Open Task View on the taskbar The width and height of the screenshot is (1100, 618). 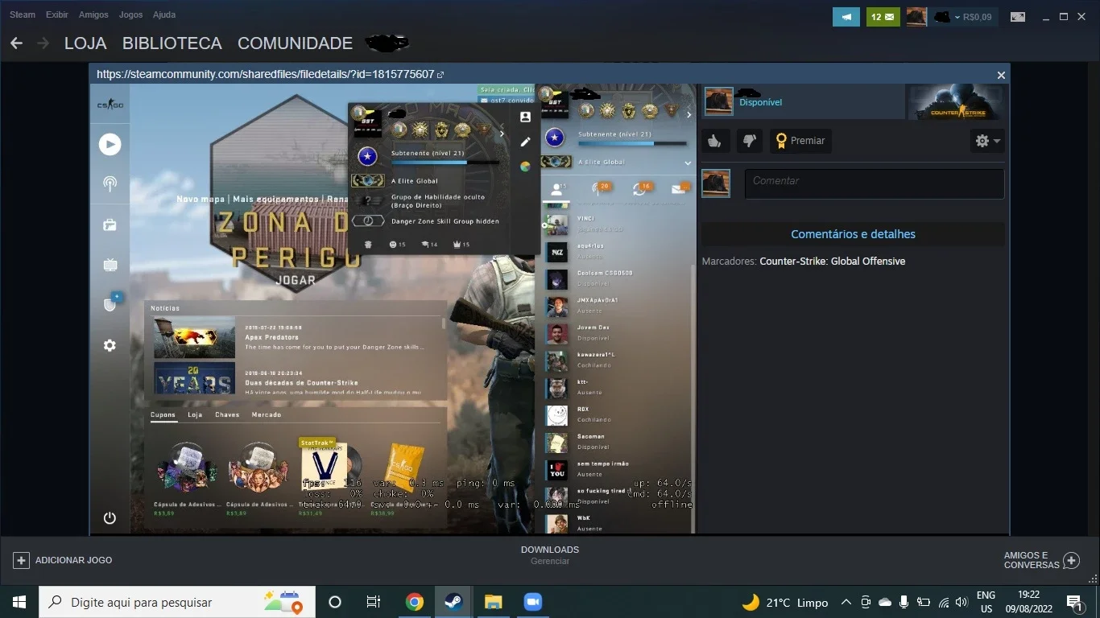374,602
